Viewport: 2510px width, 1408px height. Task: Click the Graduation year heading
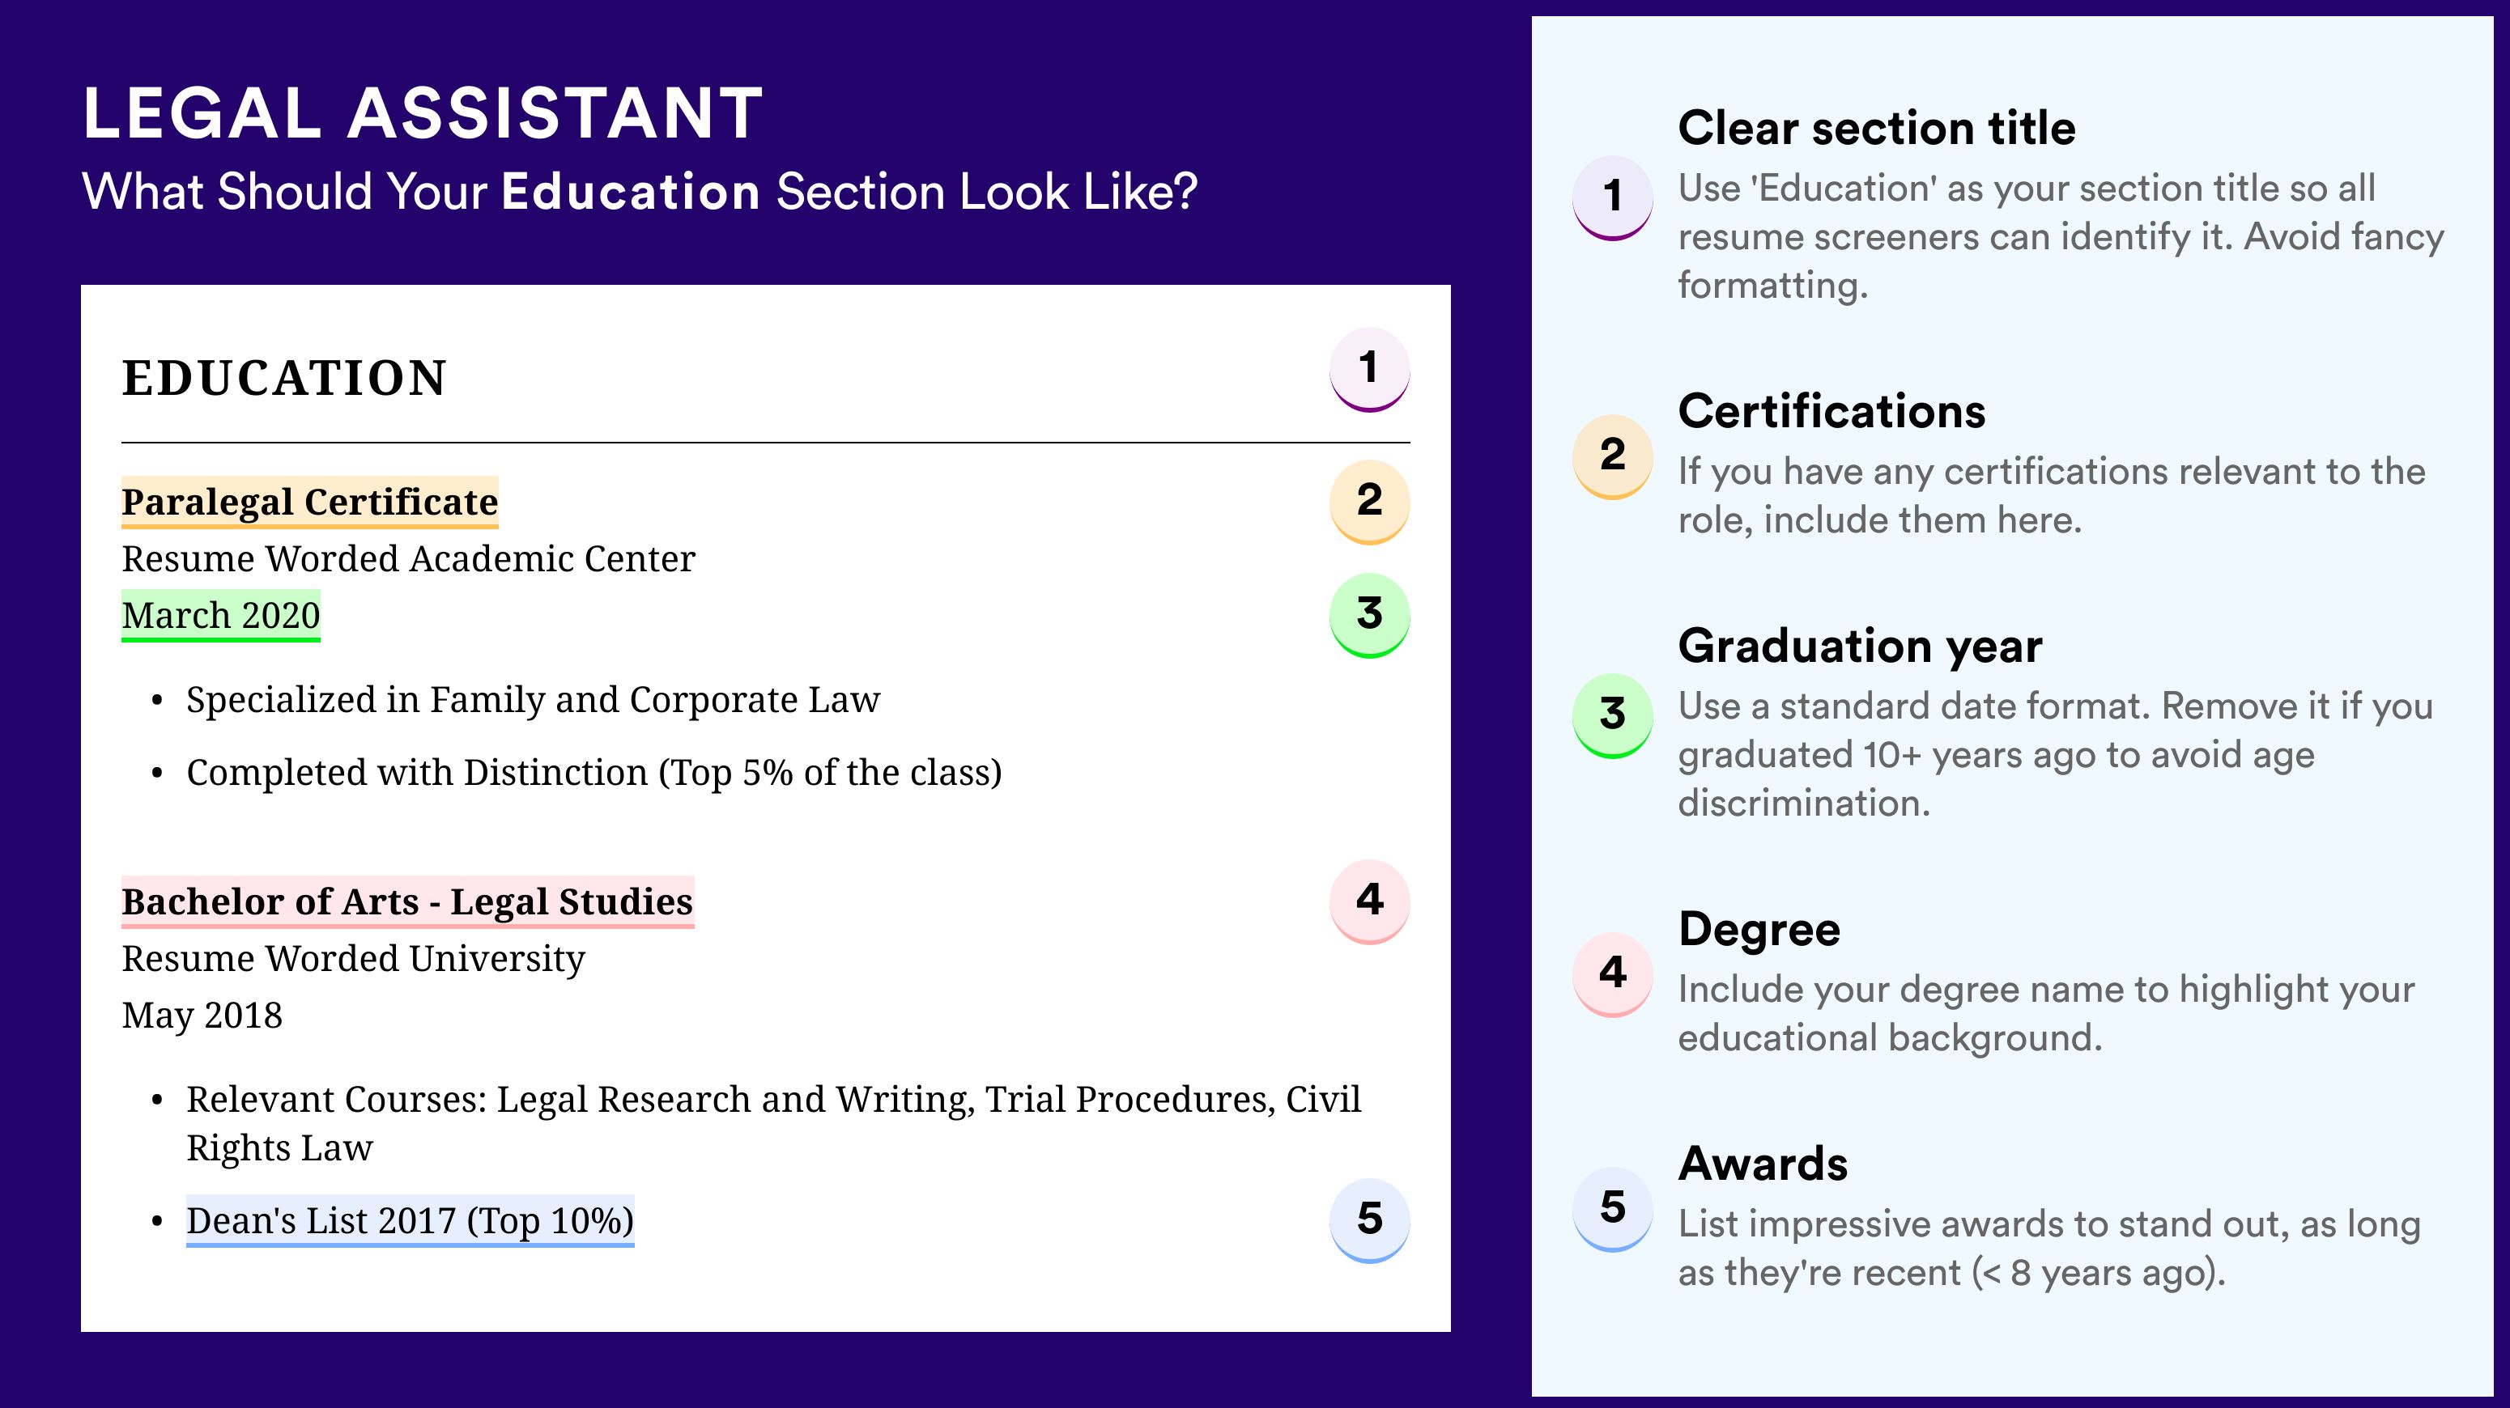[x=1860, y=646]
